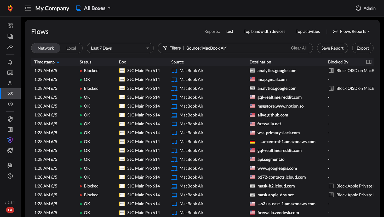Open the globe lock icon in sidebar

(x=10, y=150)
